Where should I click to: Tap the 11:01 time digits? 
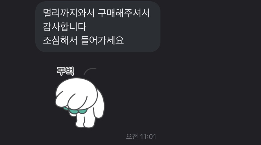coord(148,137)
